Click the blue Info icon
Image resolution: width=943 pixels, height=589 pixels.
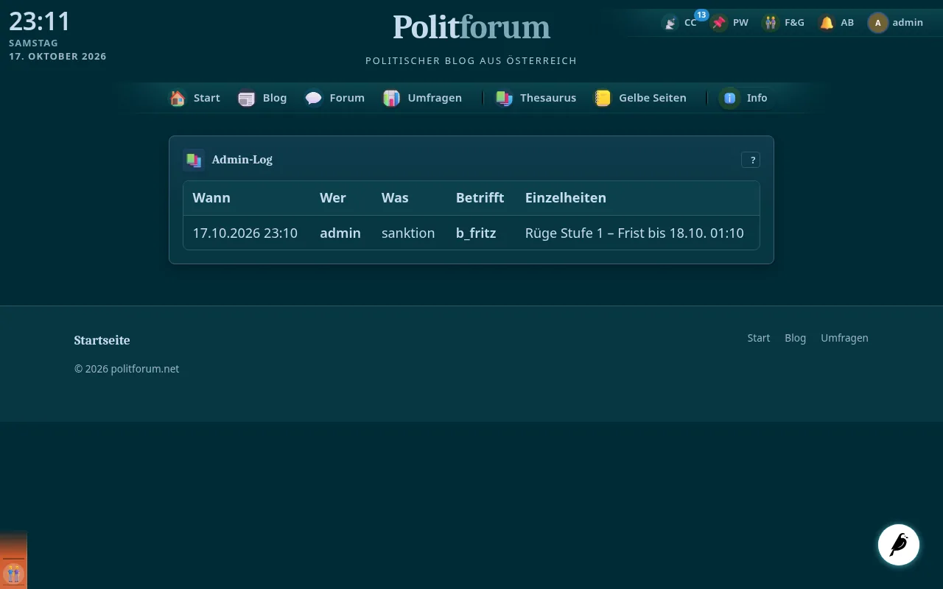pyautogui.click(x=729, y=98)
